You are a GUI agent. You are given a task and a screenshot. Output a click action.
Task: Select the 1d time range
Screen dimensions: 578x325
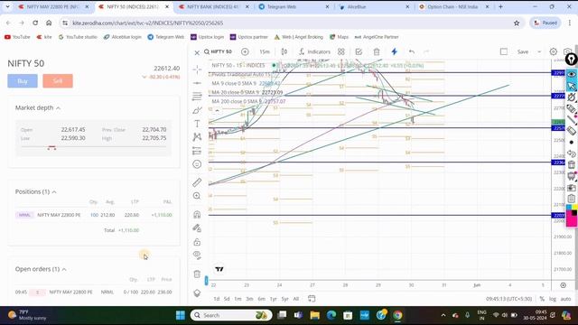click(217, 299)
